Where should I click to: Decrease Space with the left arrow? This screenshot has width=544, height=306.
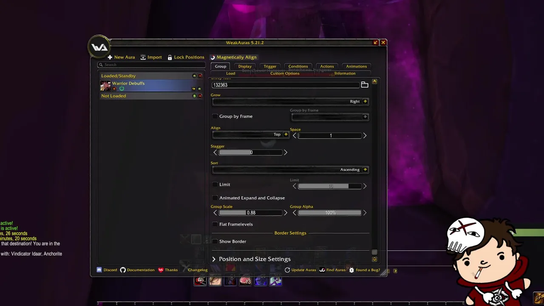295,136
